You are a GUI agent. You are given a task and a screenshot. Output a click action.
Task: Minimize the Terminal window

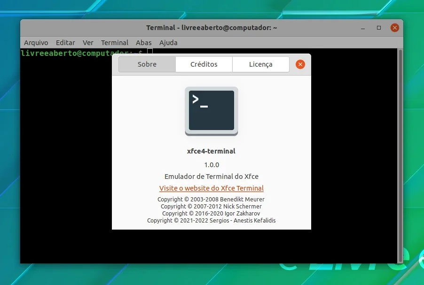click(x=363, y=28)
